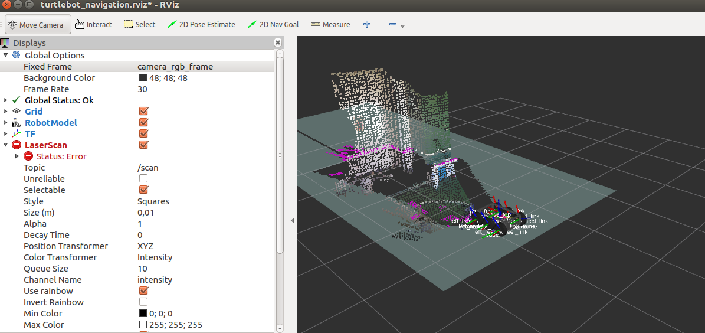Enable the Unreliable checkbox
The image size is (705, 333).
pyautogui.click(x=143, y=179)
